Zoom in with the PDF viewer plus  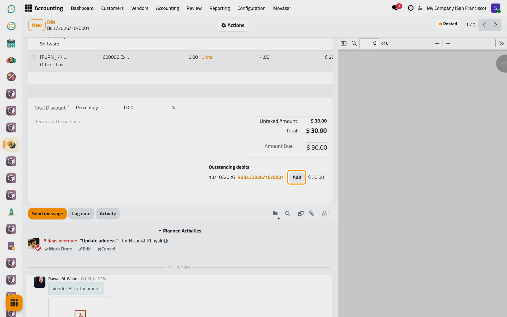448,44
